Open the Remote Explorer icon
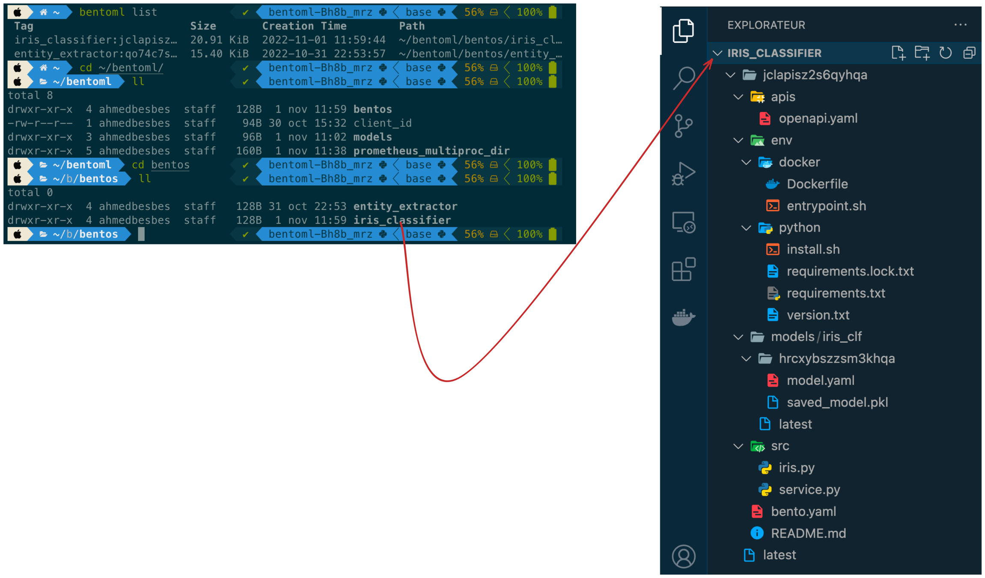The width and height of the screenshot is (985, 578). [683, 222]
